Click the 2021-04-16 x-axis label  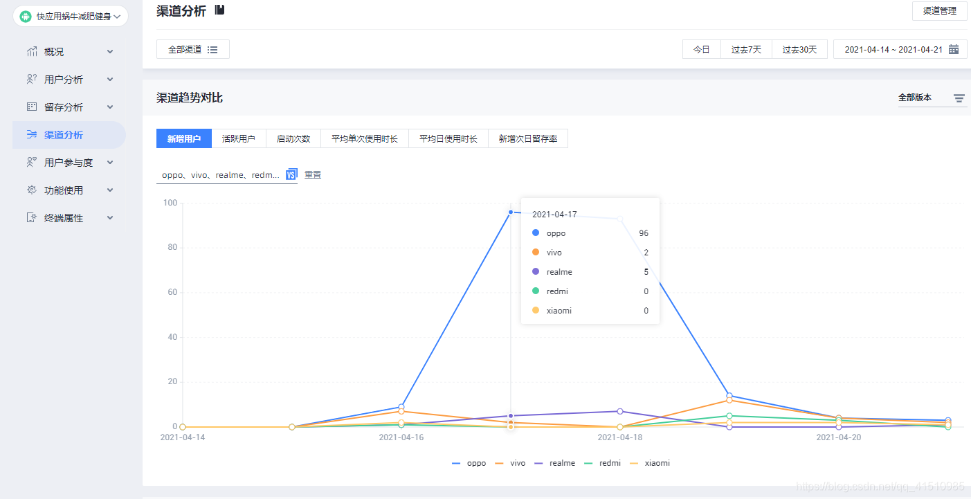pos(401,437)
